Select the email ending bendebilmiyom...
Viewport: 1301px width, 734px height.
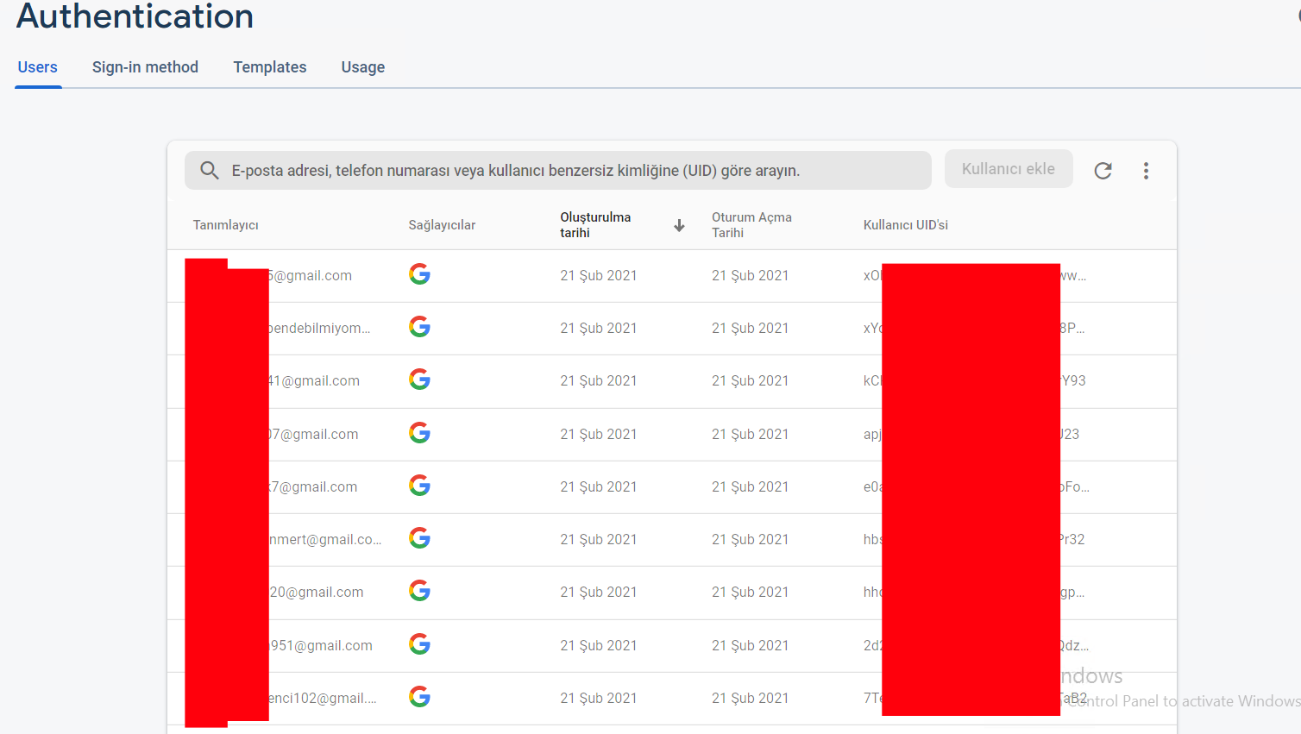point(320,329)
